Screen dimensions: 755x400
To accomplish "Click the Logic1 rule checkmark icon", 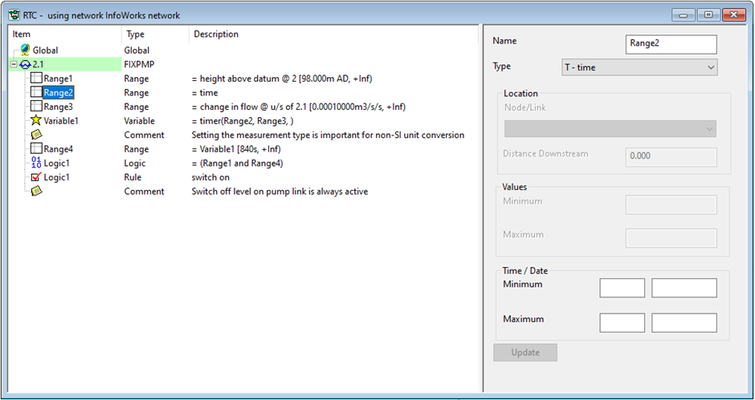I will pyautogui.click(x=36, y=177).
